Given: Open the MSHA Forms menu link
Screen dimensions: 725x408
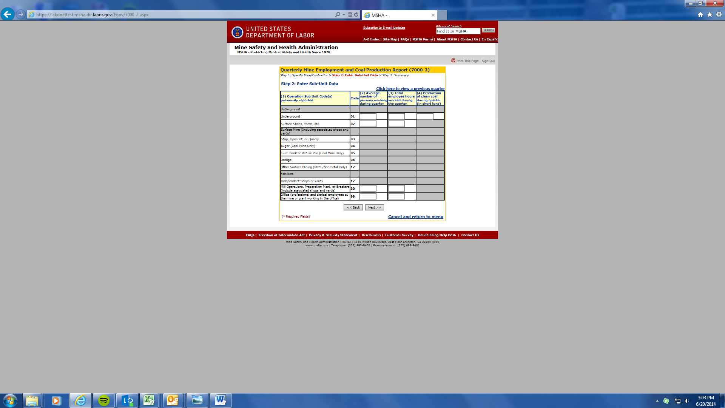Looking at the screenshot, I should click(423, 39).
